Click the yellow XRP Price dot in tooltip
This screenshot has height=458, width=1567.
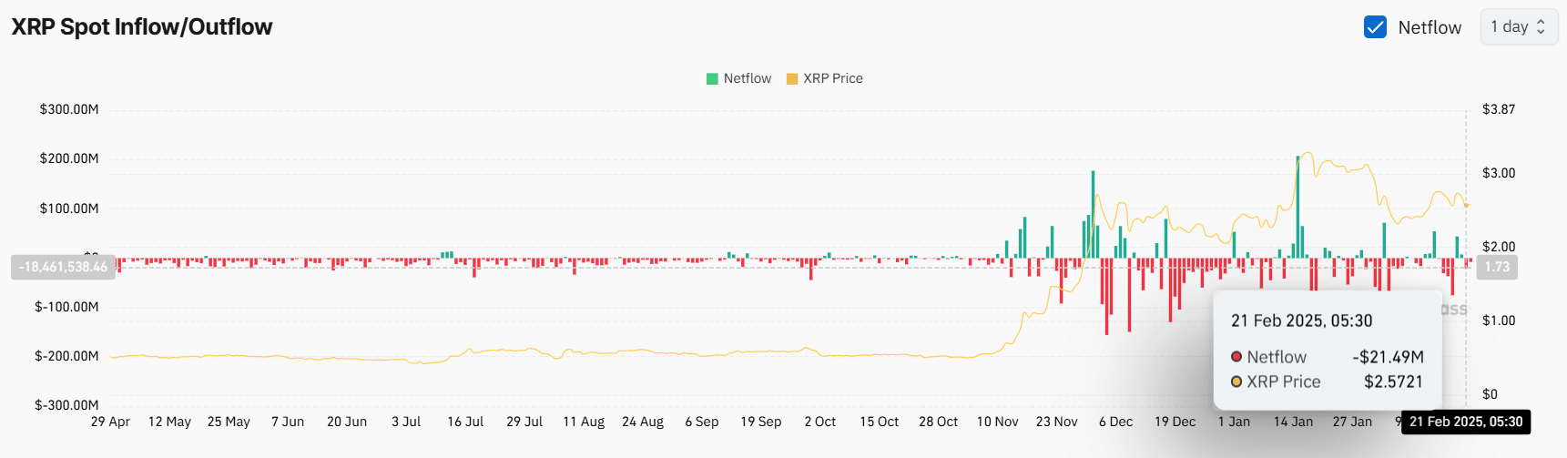point(1236,382)
